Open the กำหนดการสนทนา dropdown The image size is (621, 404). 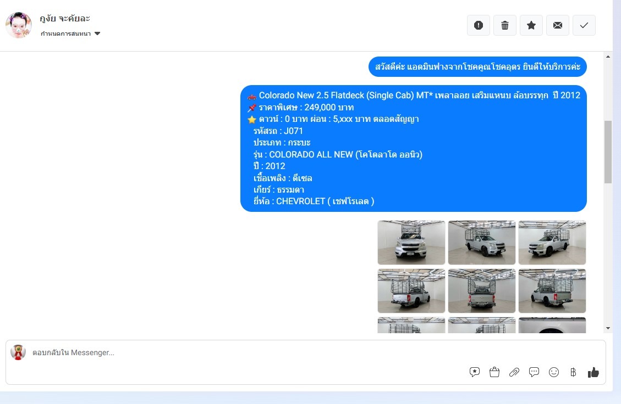coord(70,33)
